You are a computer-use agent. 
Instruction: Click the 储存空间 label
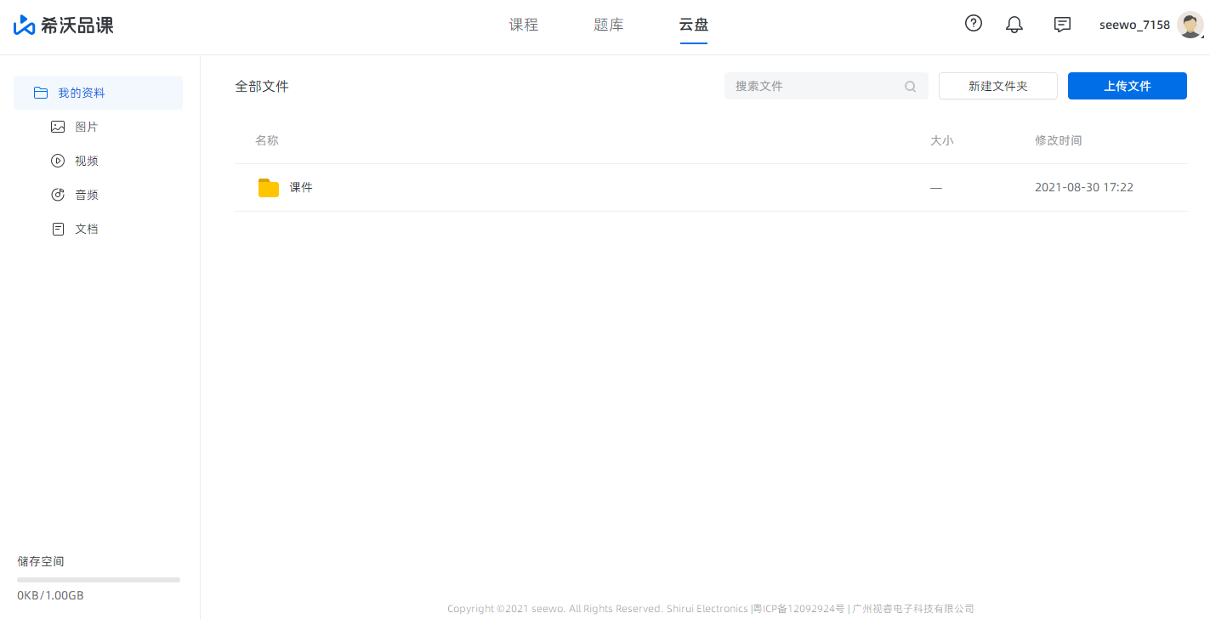41,561
